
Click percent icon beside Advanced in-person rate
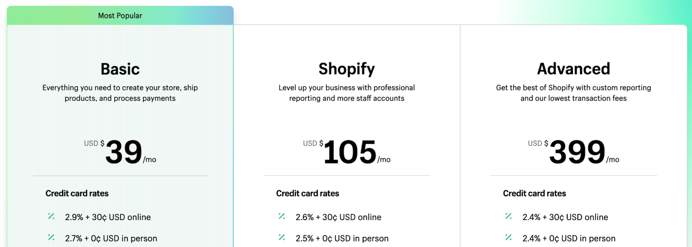[508, 238]
